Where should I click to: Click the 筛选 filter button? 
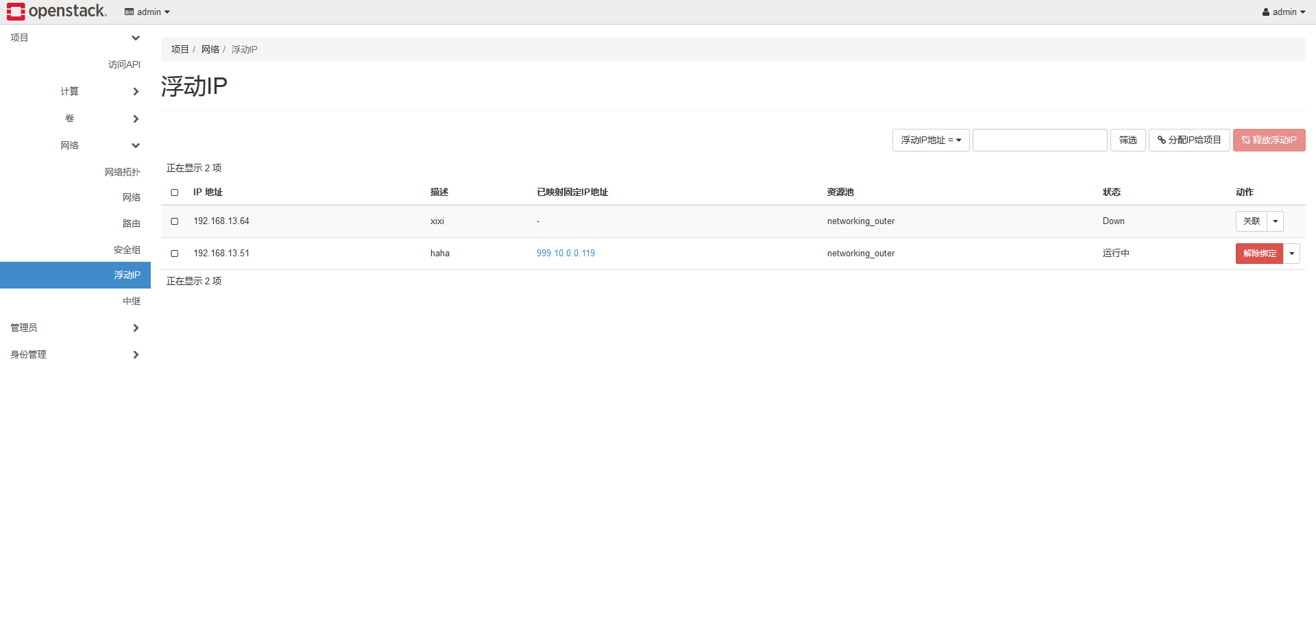(x=1128, y=140)
